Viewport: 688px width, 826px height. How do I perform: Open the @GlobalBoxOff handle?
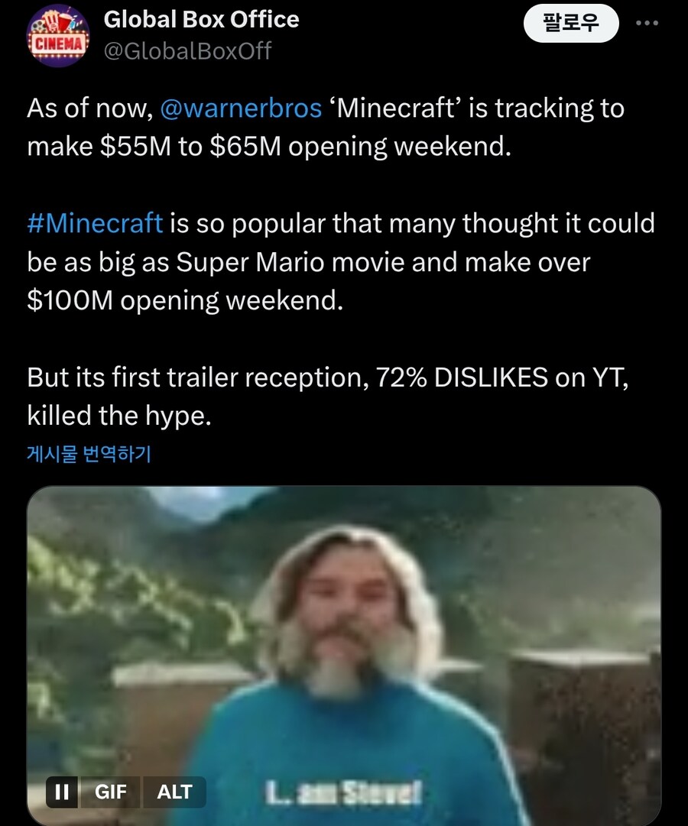tap(187, 51)
